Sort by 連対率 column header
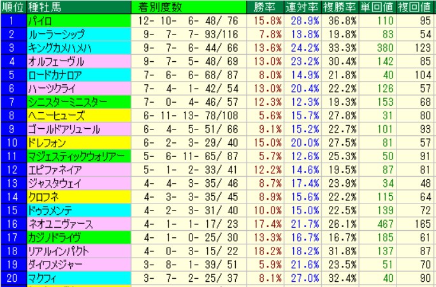 (x=303, y=7)
